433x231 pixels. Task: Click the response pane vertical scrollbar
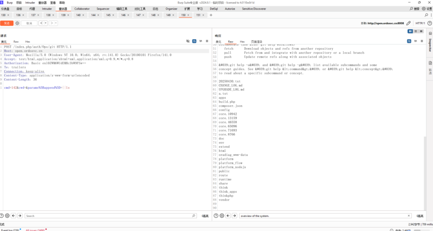pos(425,172)
